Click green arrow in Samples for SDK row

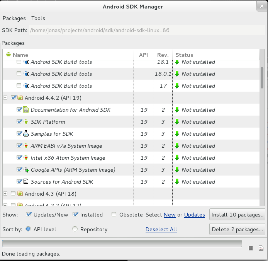click(x=177, y=133)
